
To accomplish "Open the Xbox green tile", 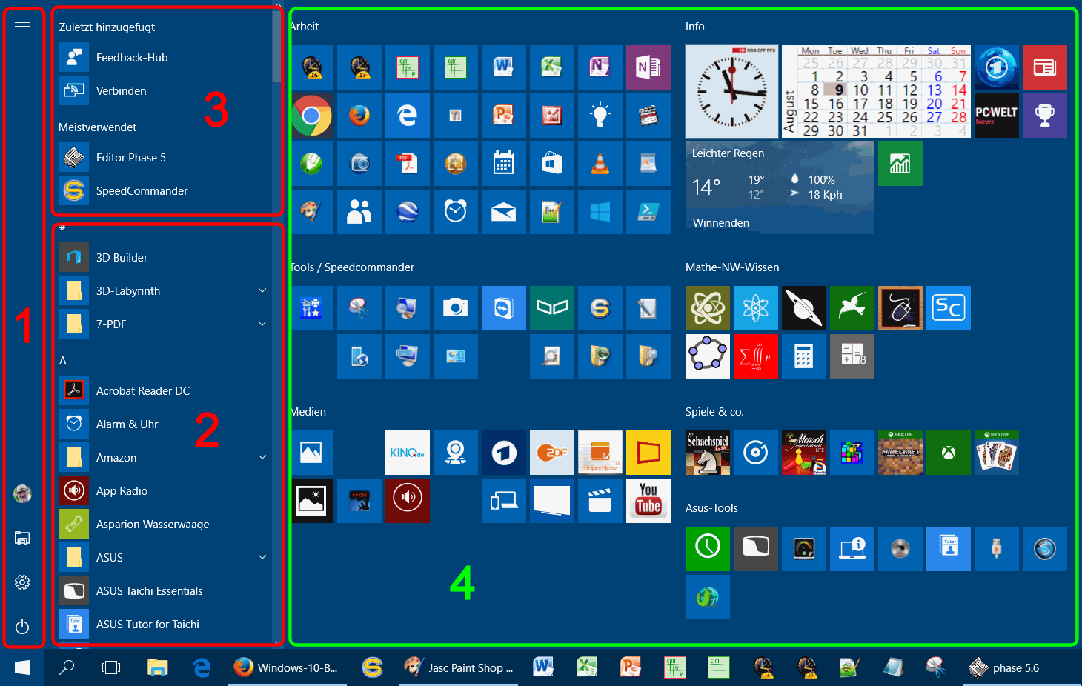I will coord(948,453).
